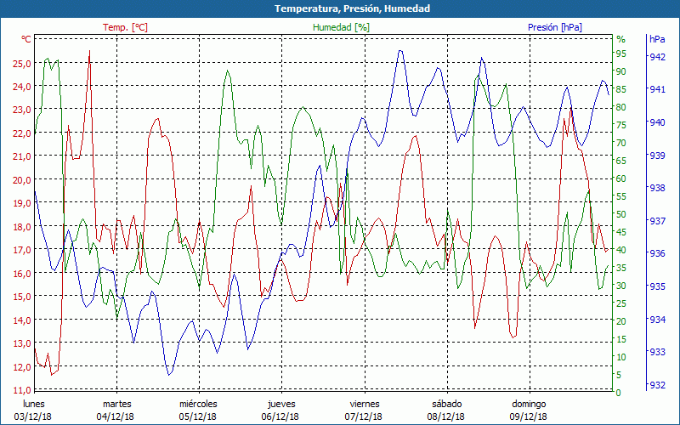Viewport: 680px width, 425px height.
Task: Click the 45 humidity axis value
Action: click(x=621, y=232)
